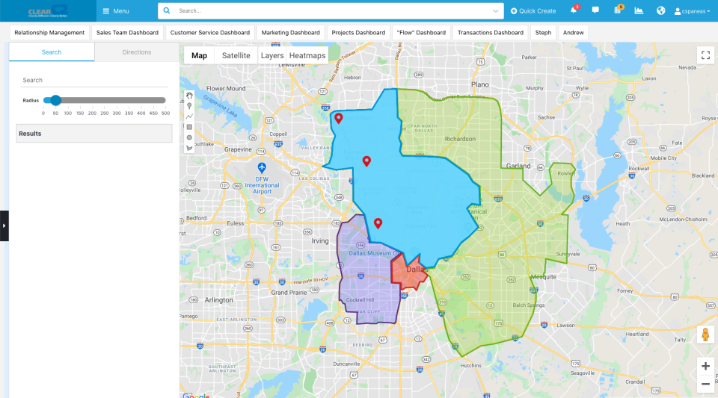Open the "Flow" Dashboard tab

tap(421, 32)
